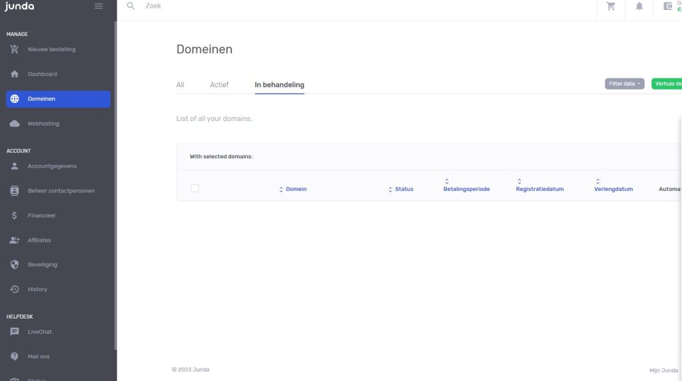Click the shopping cart icon in top bar

tap(611, 6)
